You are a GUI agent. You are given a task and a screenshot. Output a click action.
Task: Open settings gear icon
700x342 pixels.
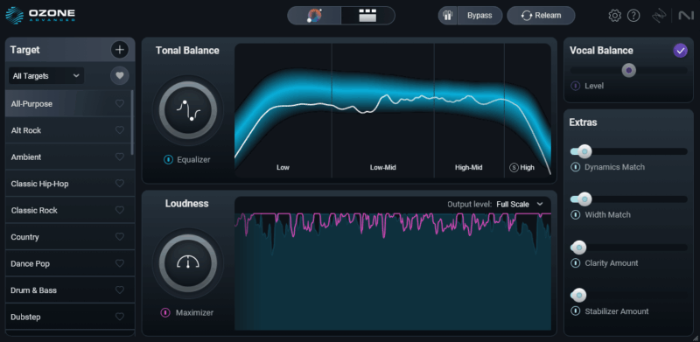coord(615,16)
